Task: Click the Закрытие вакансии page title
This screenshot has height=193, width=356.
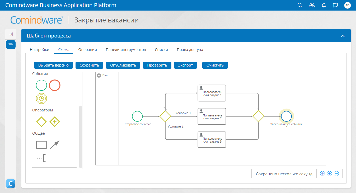Action: 106,20
